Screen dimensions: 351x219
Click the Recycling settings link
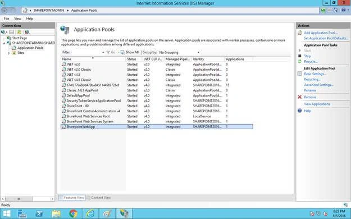[312, 79]
